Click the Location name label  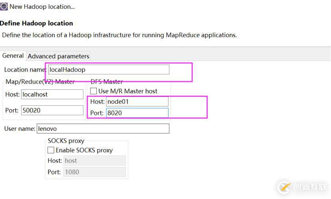(x=25, y=70)
